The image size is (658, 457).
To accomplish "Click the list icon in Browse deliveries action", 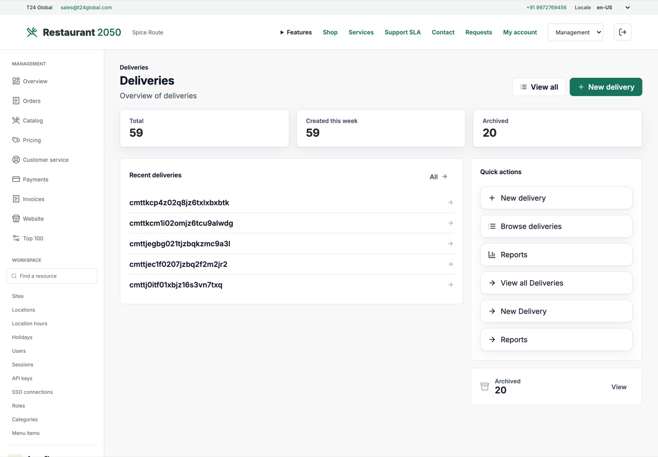I will coord(492,226).
